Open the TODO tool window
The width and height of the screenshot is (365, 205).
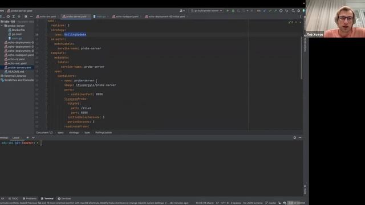[x=13, y=199]
